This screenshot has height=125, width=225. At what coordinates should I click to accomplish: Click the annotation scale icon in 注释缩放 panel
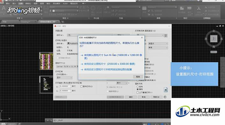[x=199, y=9]
